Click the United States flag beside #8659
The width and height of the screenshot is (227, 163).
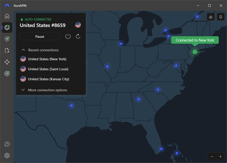tap(78, 25)
